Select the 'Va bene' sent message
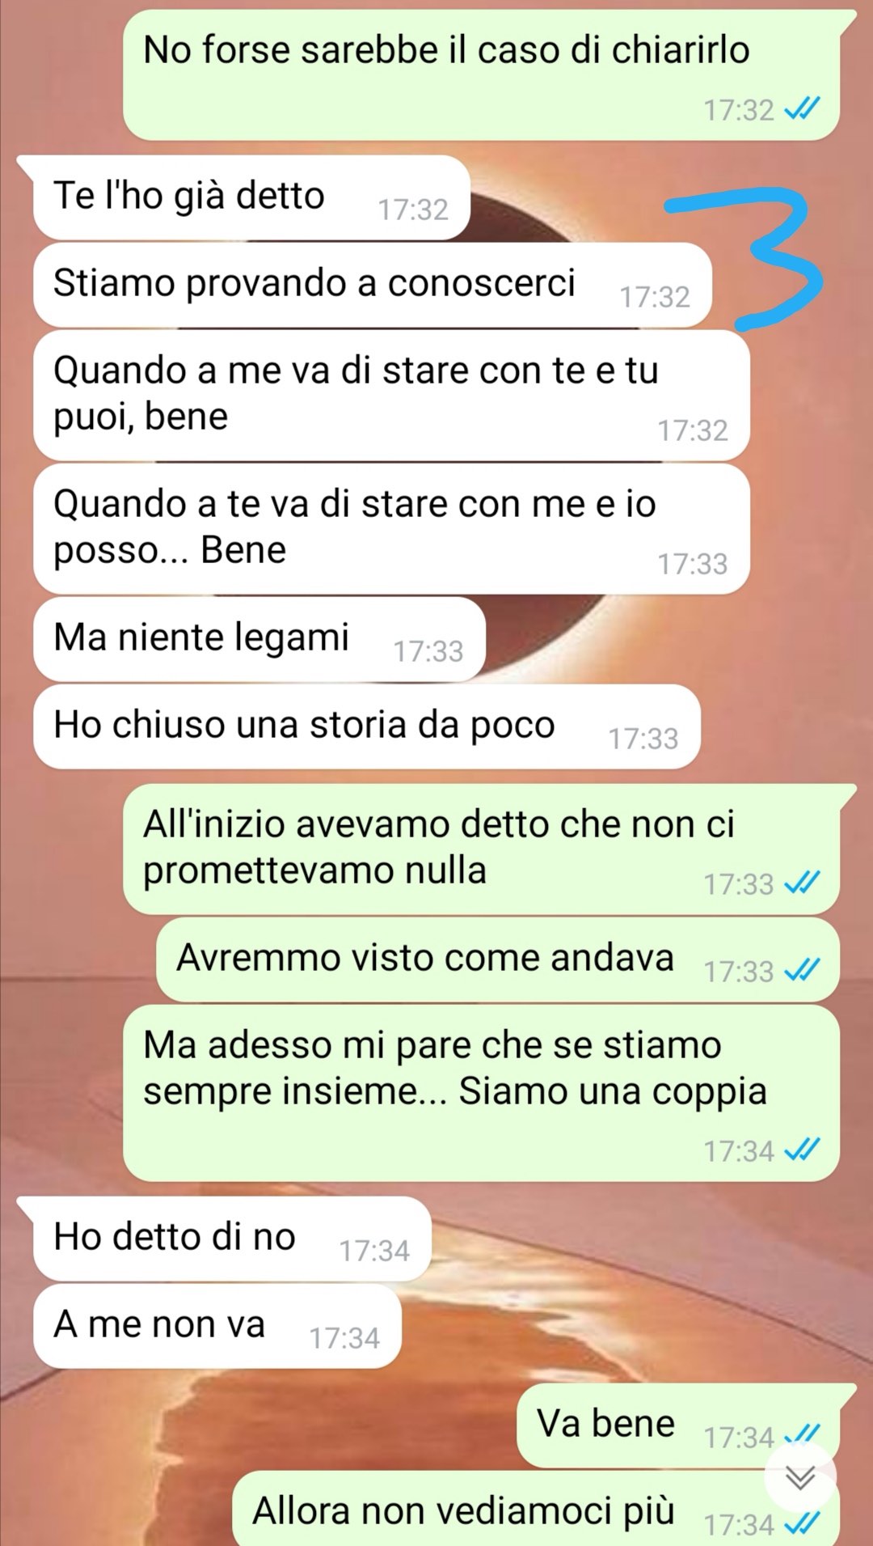The height and width of the screenshot is (1546, 873). [x=679, y=1425]
